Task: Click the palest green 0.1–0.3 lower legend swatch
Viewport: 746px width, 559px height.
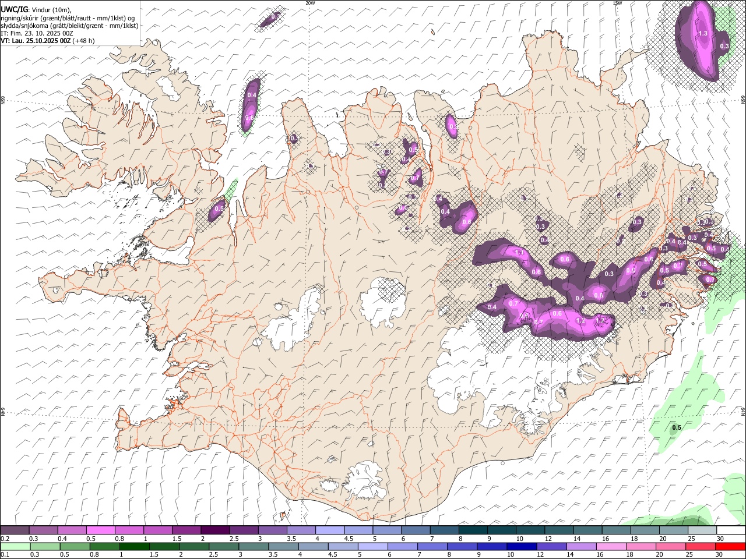Action: tap(16, 547)
